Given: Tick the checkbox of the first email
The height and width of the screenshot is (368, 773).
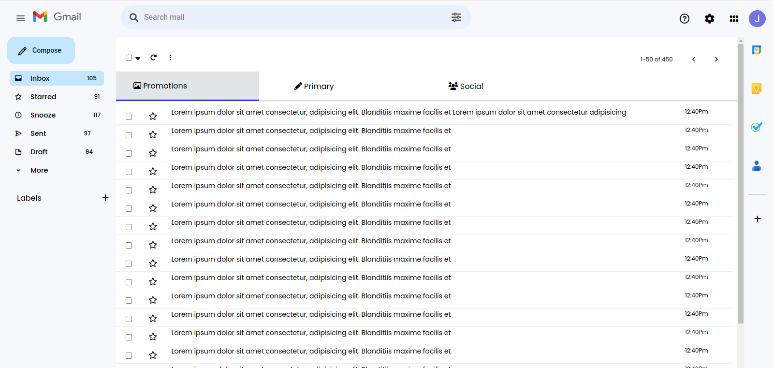Looking at the screenshot, I should (x=129, y=117).
